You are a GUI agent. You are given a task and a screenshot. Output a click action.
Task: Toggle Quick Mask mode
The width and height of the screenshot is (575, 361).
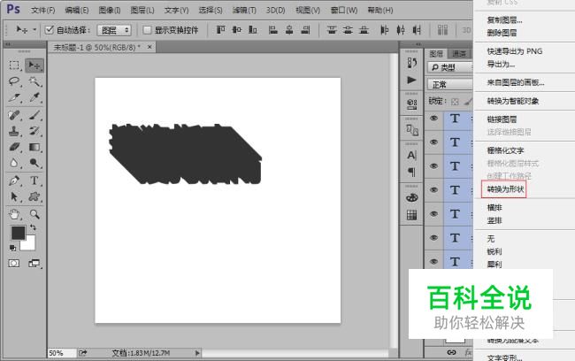click(14, 264)
